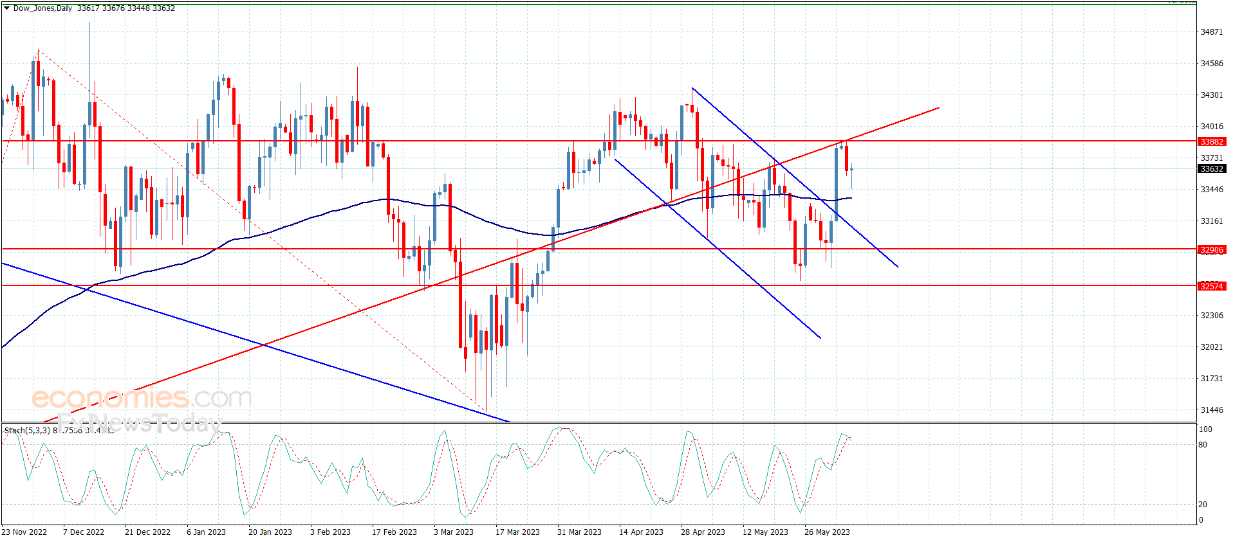Viewport: 1233px width, 540px height.
Task: Click the 21 Dec 2022 date label
Action: (x=147, y=532)
